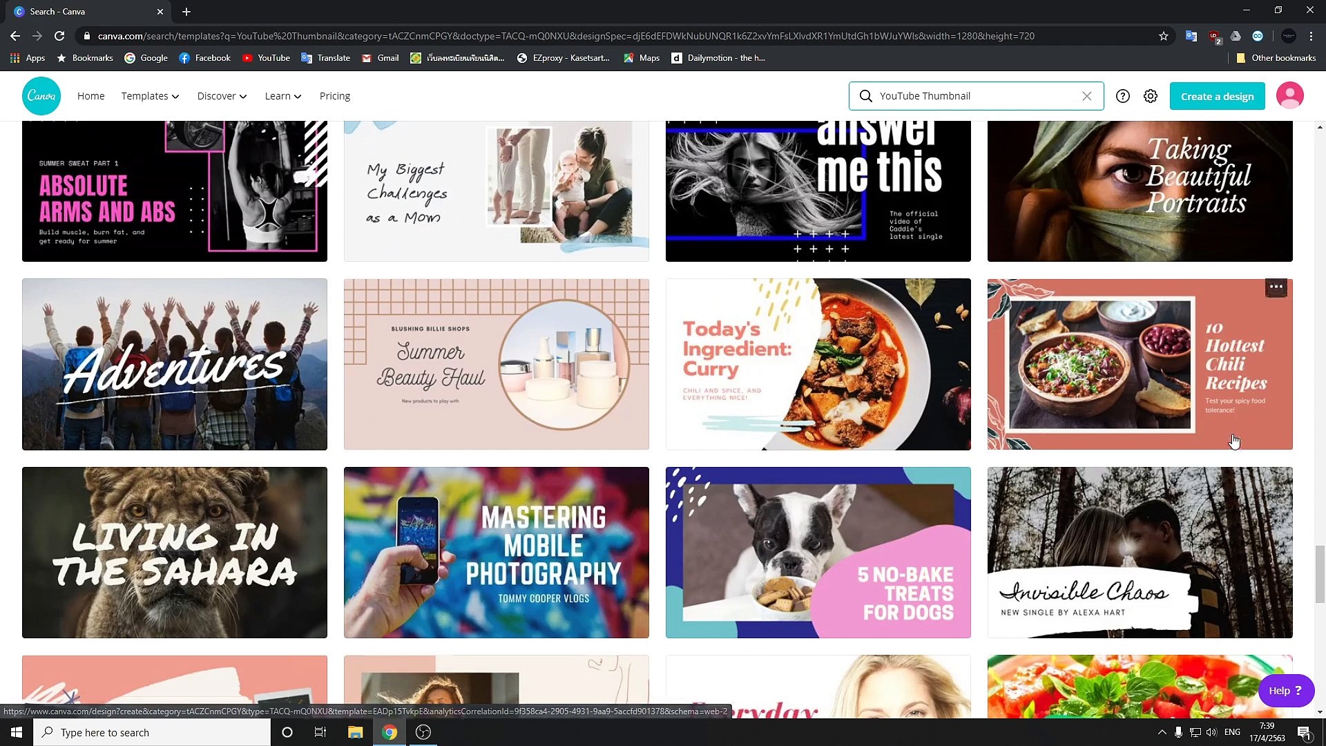Expand the Learn dropdown

282,95
